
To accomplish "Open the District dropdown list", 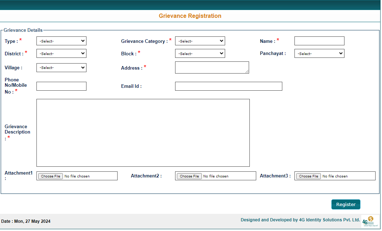I will (61, 54).
